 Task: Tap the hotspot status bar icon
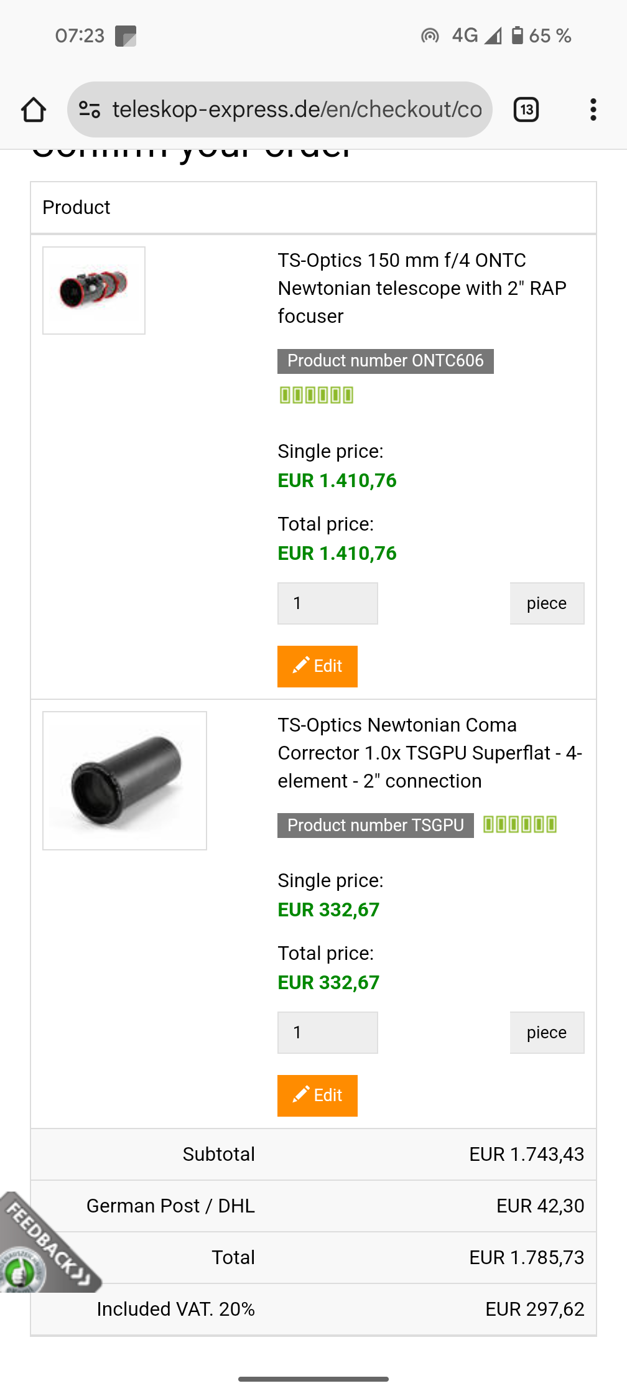430,36
